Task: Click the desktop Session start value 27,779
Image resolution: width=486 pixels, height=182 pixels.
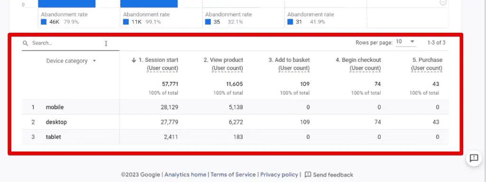Action: coord(170,122)
